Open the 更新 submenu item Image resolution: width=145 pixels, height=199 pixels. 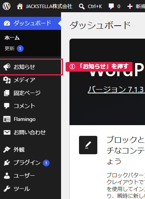click(10, 49)
